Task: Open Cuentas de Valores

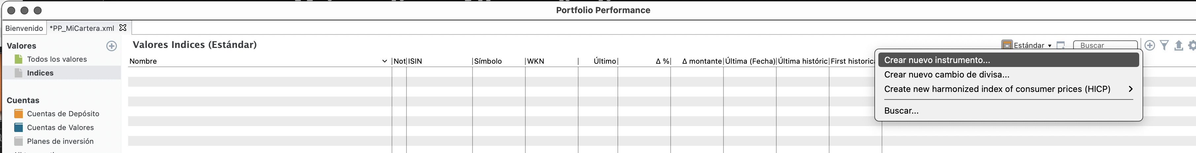Action: pos(60,128)
